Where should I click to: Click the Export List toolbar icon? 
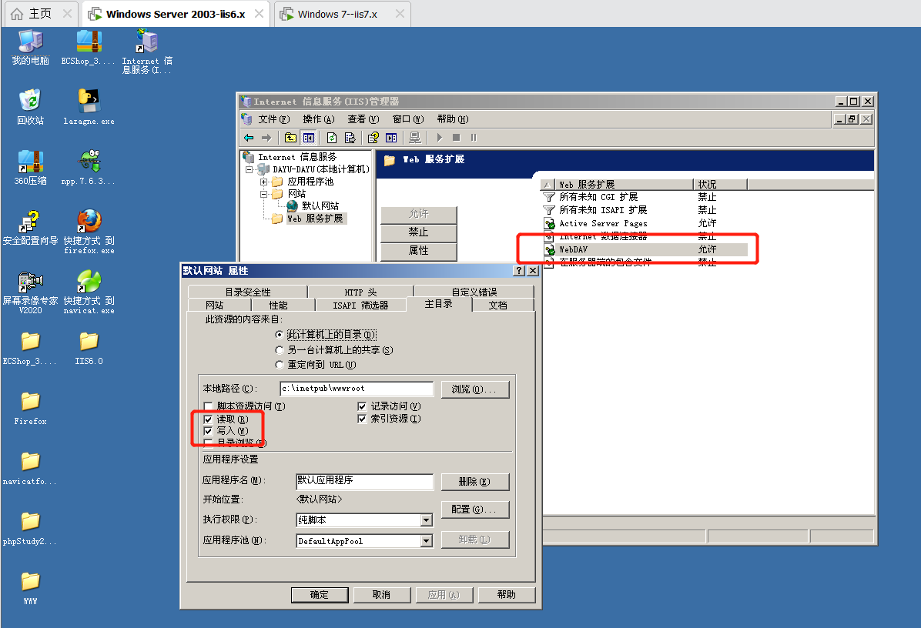tap(350, 138)
